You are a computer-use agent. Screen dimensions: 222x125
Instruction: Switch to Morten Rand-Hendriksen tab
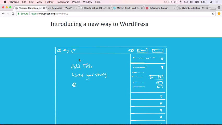pyautogui.click(x=128, y=8)
